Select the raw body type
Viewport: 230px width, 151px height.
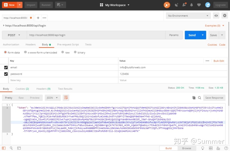point(63,52)
